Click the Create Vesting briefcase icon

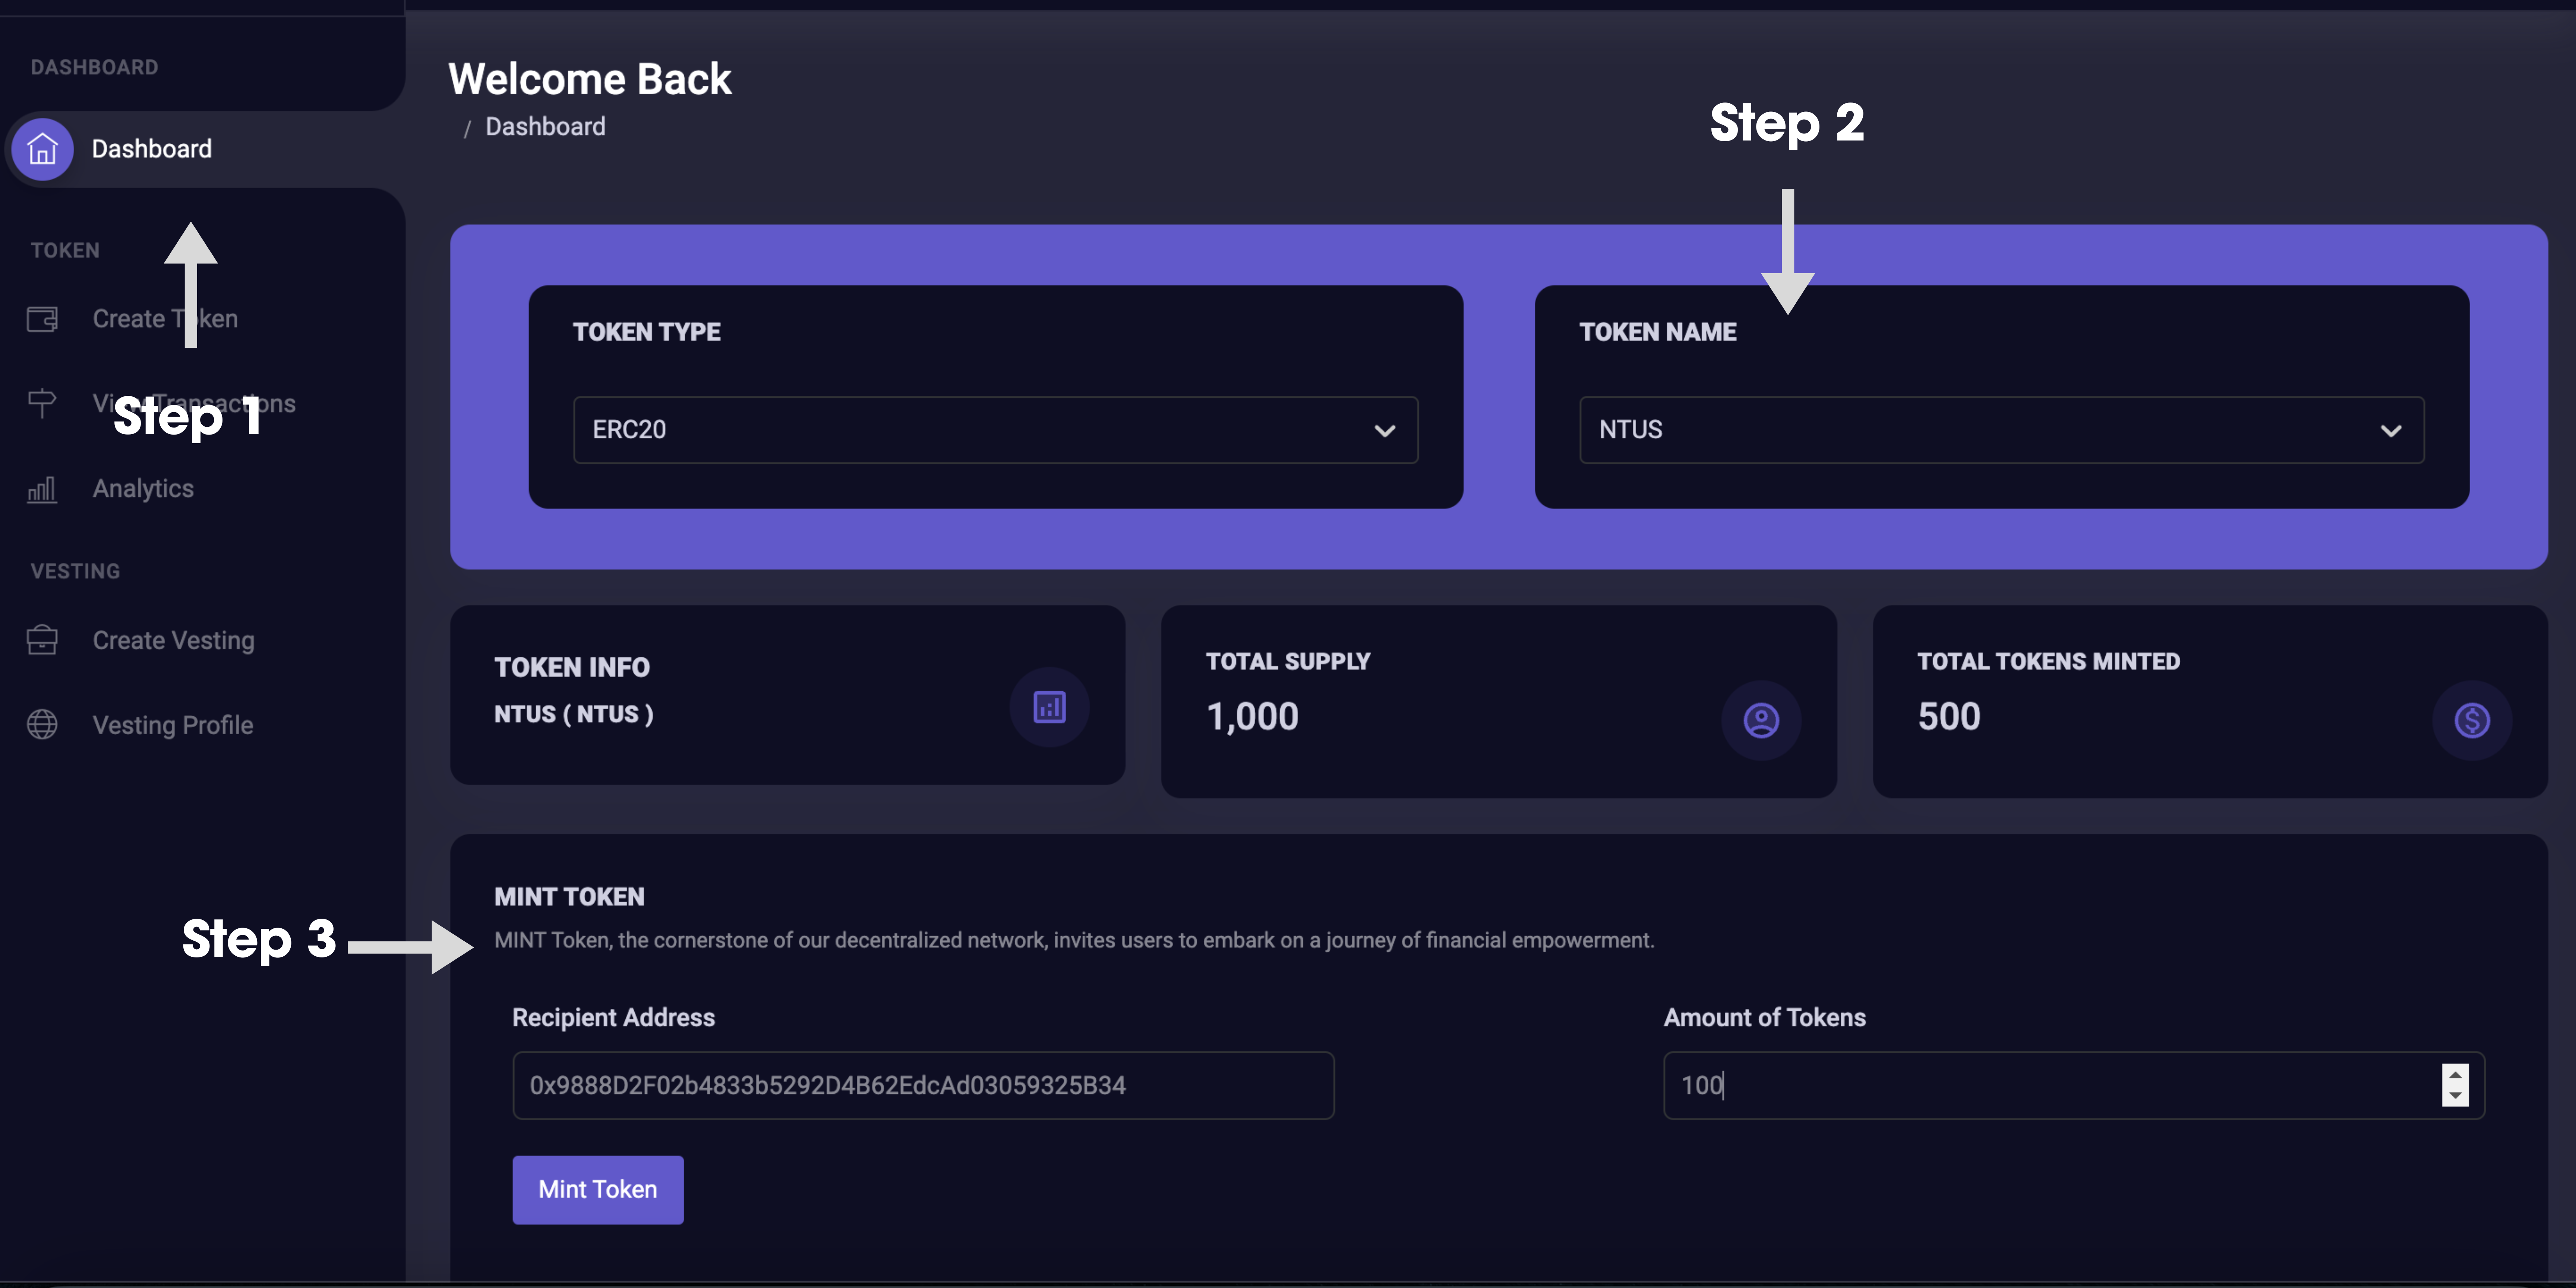[42, 640]
